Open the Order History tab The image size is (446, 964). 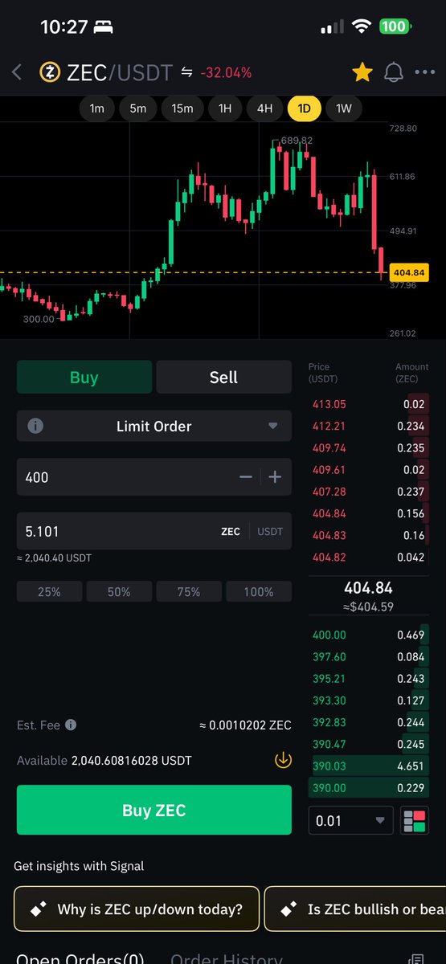227,957
